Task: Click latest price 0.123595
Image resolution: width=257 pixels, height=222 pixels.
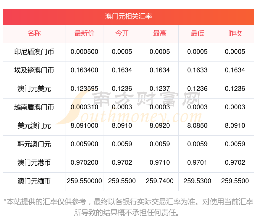Action: tap(84, 89)
